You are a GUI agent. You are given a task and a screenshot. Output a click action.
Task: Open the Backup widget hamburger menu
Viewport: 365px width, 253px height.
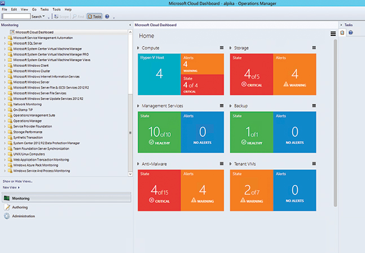[x=314, y=106]
